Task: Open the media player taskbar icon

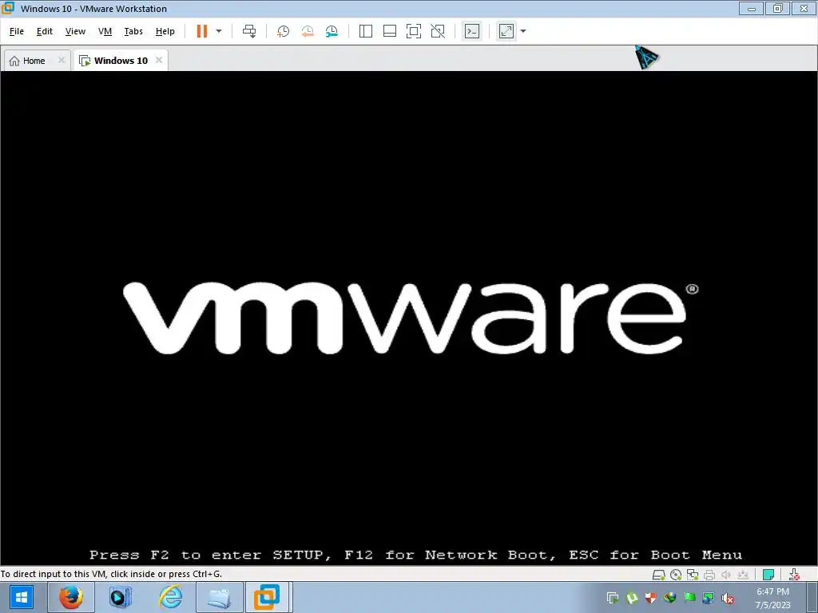Action: point(121,597)
